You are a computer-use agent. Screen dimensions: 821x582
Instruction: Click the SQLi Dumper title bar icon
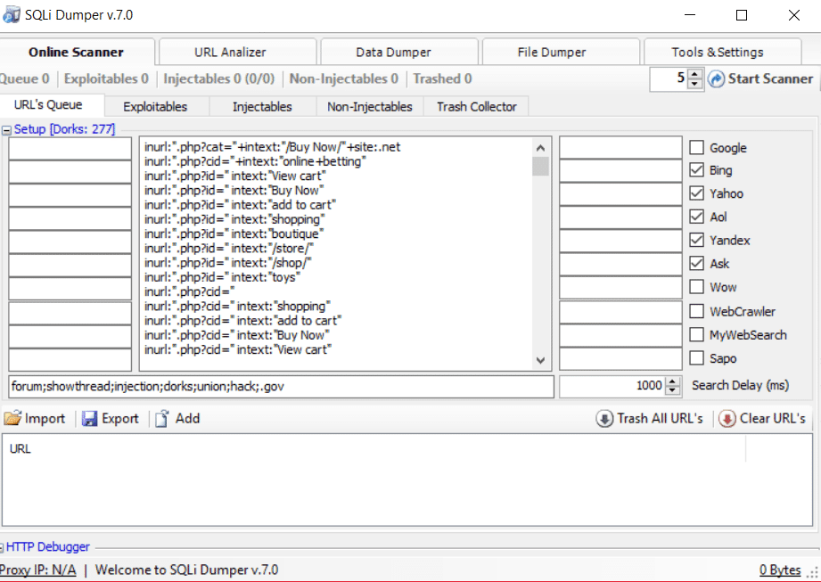pyautogui.click(x=12, y=13)
